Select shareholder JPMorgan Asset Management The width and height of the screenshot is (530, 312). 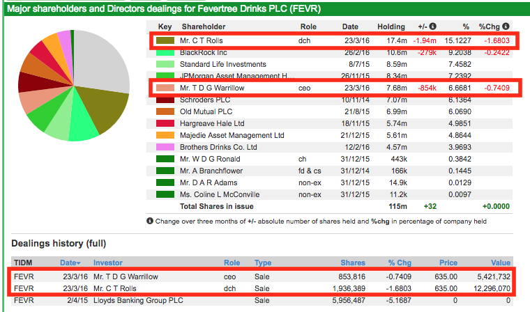[x=236, y=76]
